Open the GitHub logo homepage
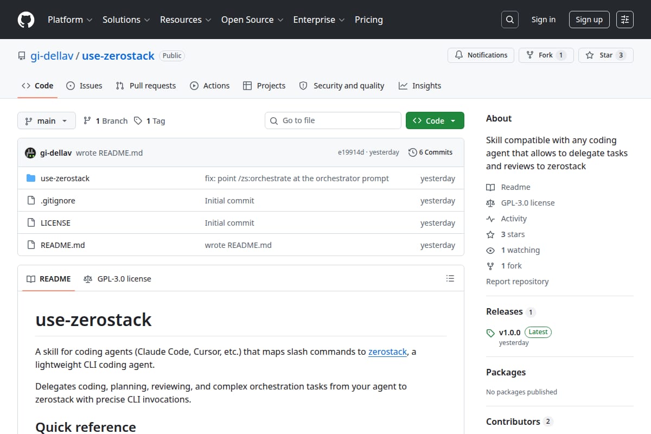Viewport: 651px width, 434px height. pyautogui.click(x=26, y=20)
